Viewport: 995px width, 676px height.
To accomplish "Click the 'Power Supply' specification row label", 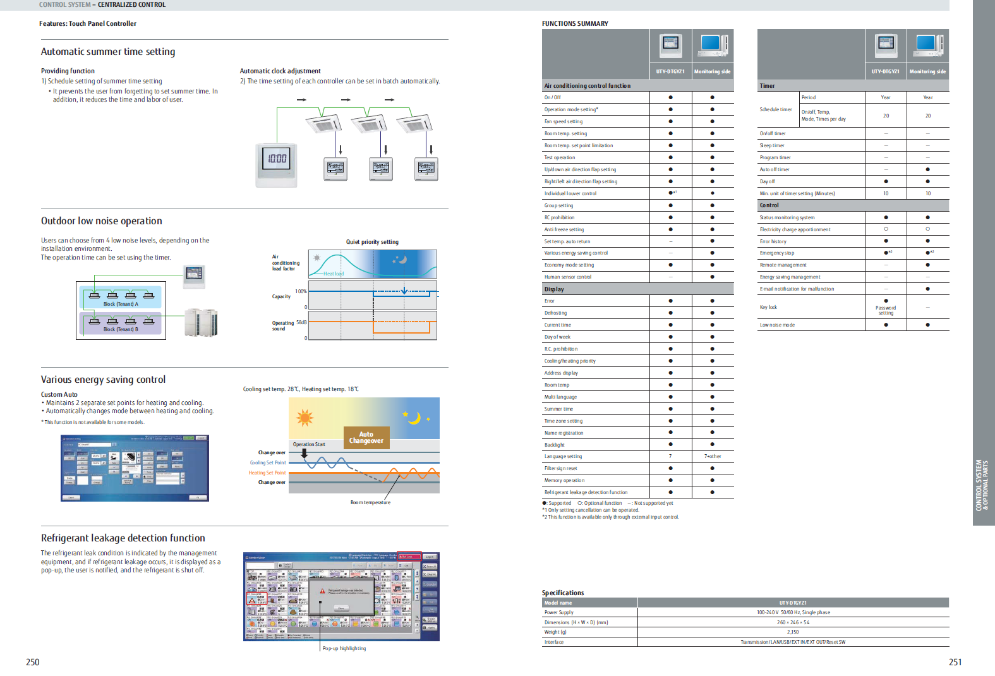I will tap(559, 612).
